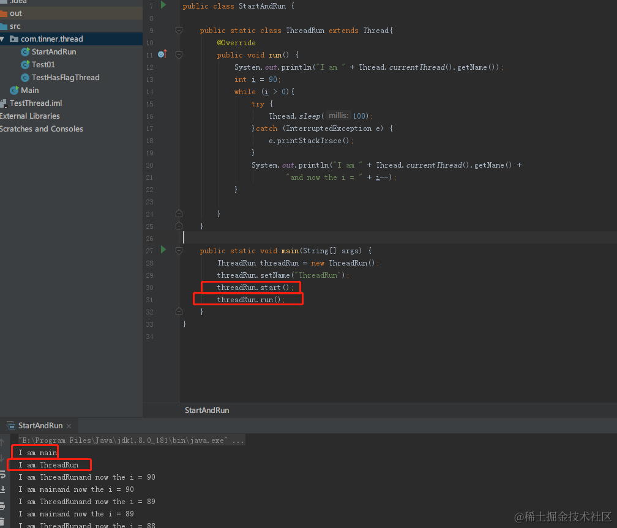Click threadRun.start() on line 30
Image resolution: width=617 pixels, height=528 pixels.
tap(255, 288)
